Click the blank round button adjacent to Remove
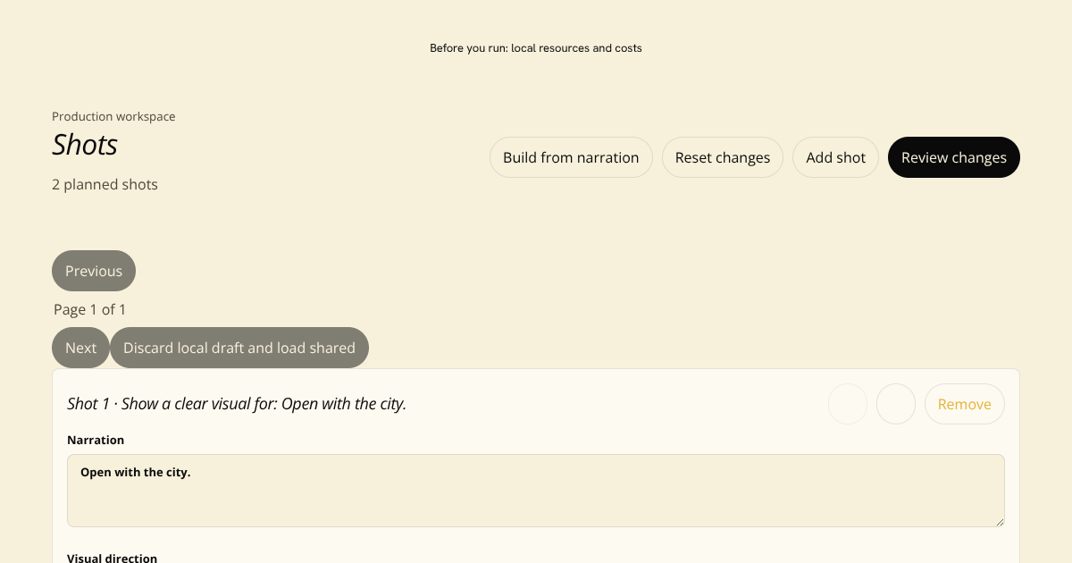The width and height of the screenshot is (1072, 563). [x=896, y=404]
